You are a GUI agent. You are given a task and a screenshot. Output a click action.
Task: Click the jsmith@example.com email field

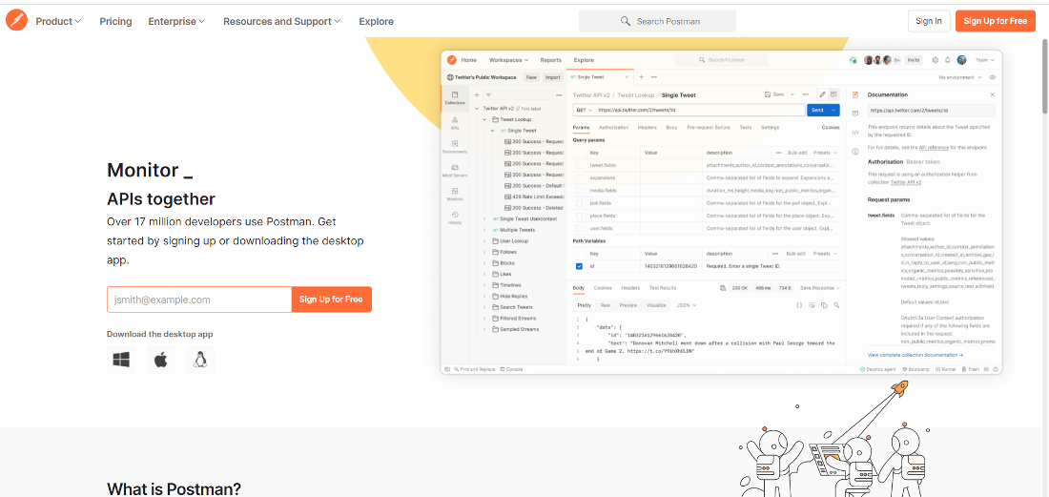199,300
